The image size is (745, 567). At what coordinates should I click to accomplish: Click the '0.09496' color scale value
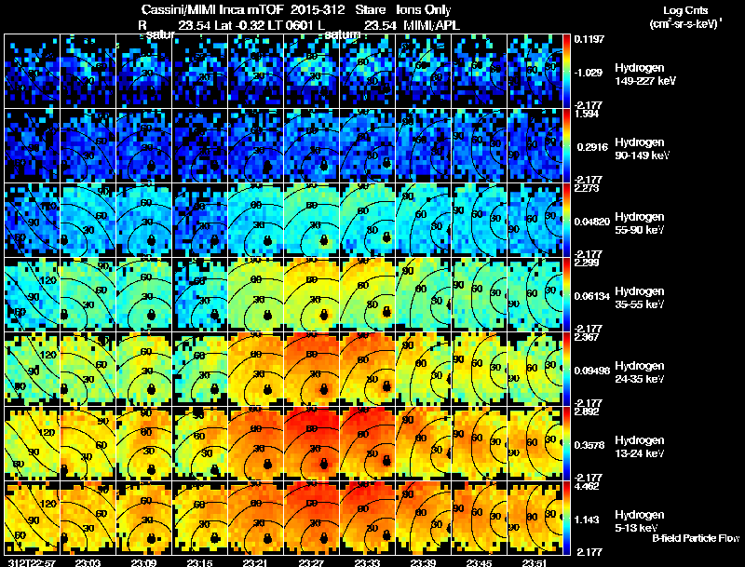592,371
